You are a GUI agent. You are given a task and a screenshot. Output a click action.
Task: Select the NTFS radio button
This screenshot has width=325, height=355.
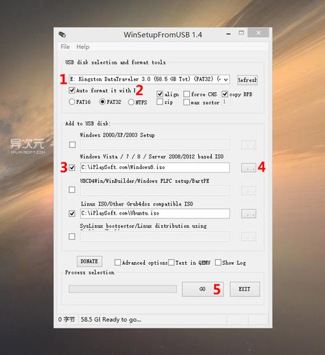[131, 102]
